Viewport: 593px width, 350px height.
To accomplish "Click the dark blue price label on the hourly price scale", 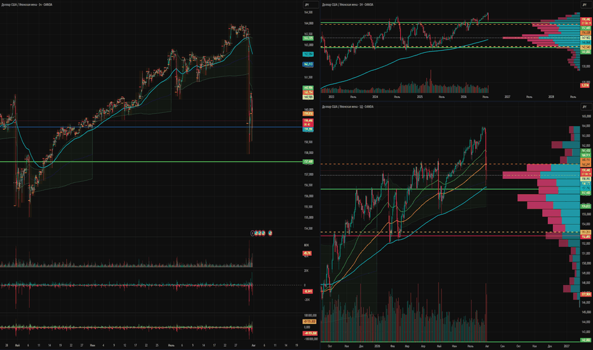I will 308,64.
